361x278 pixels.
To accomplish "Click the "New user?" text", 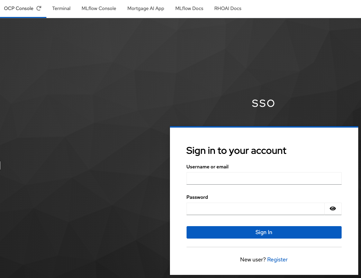I will coord(253,259).
